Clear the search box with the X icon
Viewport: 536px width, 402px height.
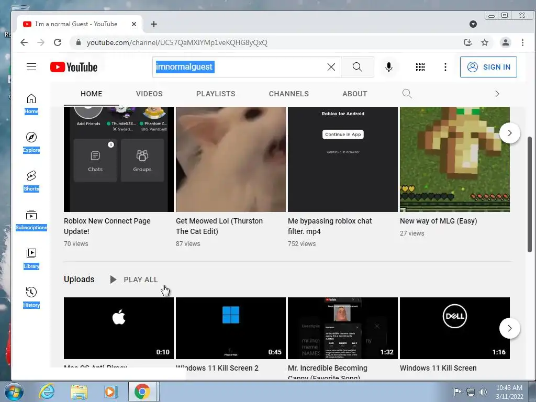331,67
